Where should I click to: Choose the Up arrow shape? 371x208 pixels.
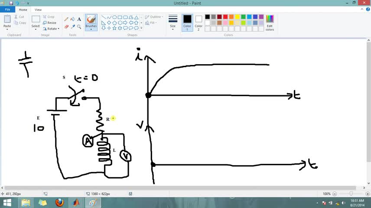click(136, 23)
